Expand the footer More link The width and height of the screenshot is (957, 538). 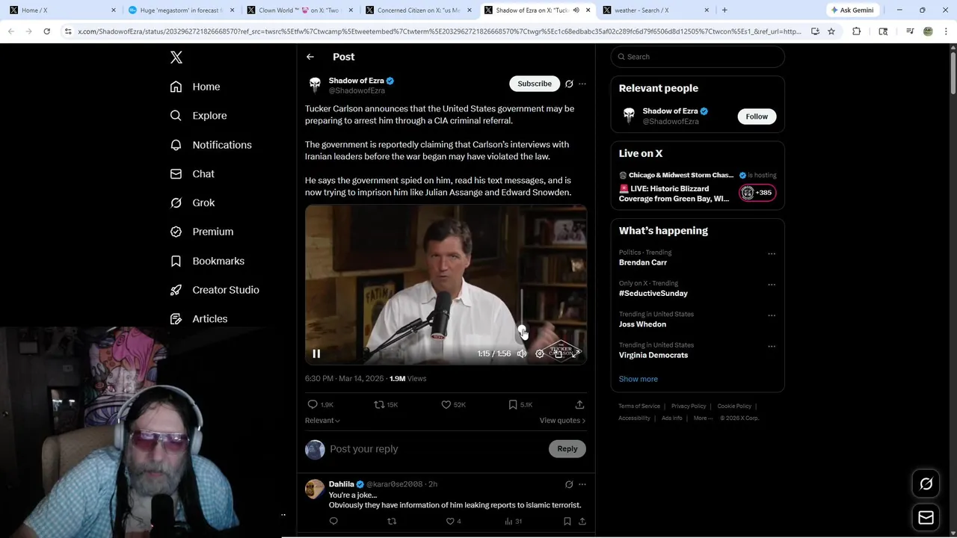pyautogui.click(x=704, y=418)
